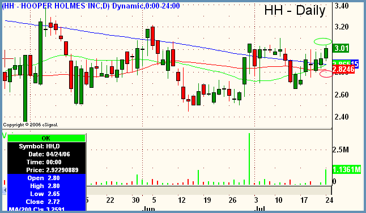Click the red crosshair marker at chart left

click(7, 58)
